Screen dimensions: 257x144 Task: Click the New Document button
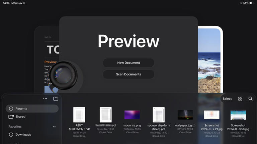[x=128, y=63]
